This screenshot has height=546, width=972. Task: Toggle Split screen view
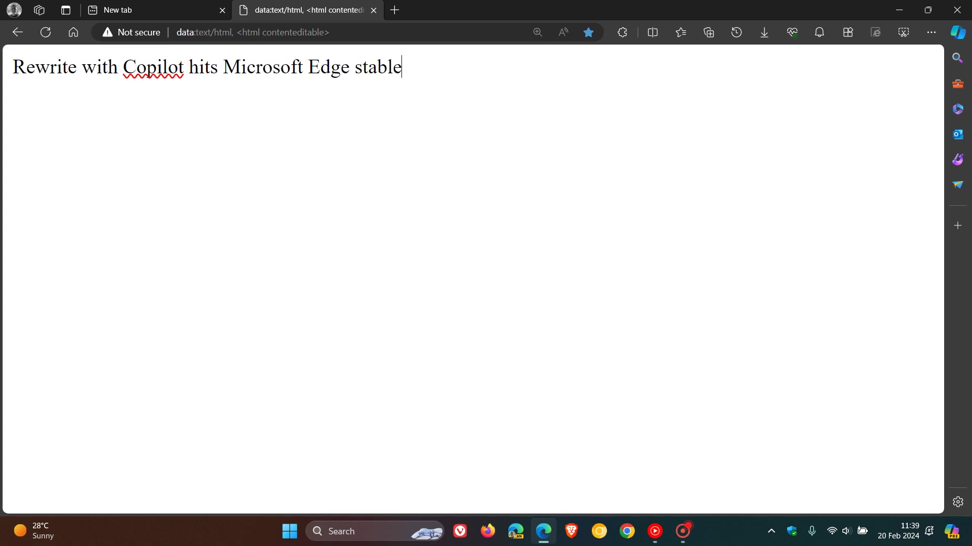(653, 32)
